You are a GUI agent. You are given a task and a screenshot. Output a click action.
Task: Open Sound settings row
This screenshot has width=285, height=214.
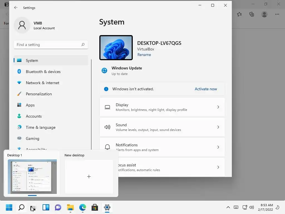click(162, 127)
